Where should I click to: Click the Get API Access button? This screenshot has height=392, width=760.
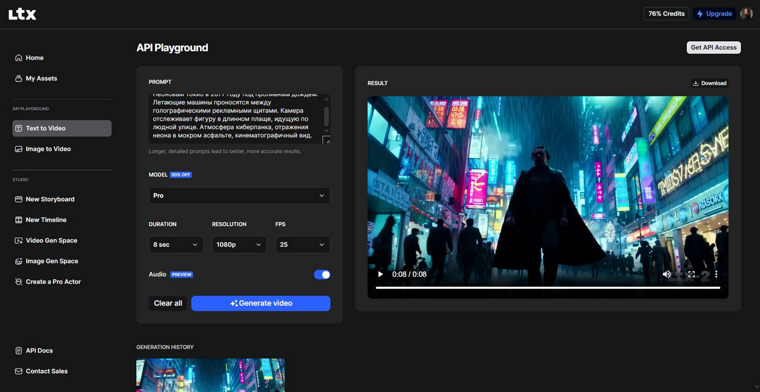click(x=713, y=47)
